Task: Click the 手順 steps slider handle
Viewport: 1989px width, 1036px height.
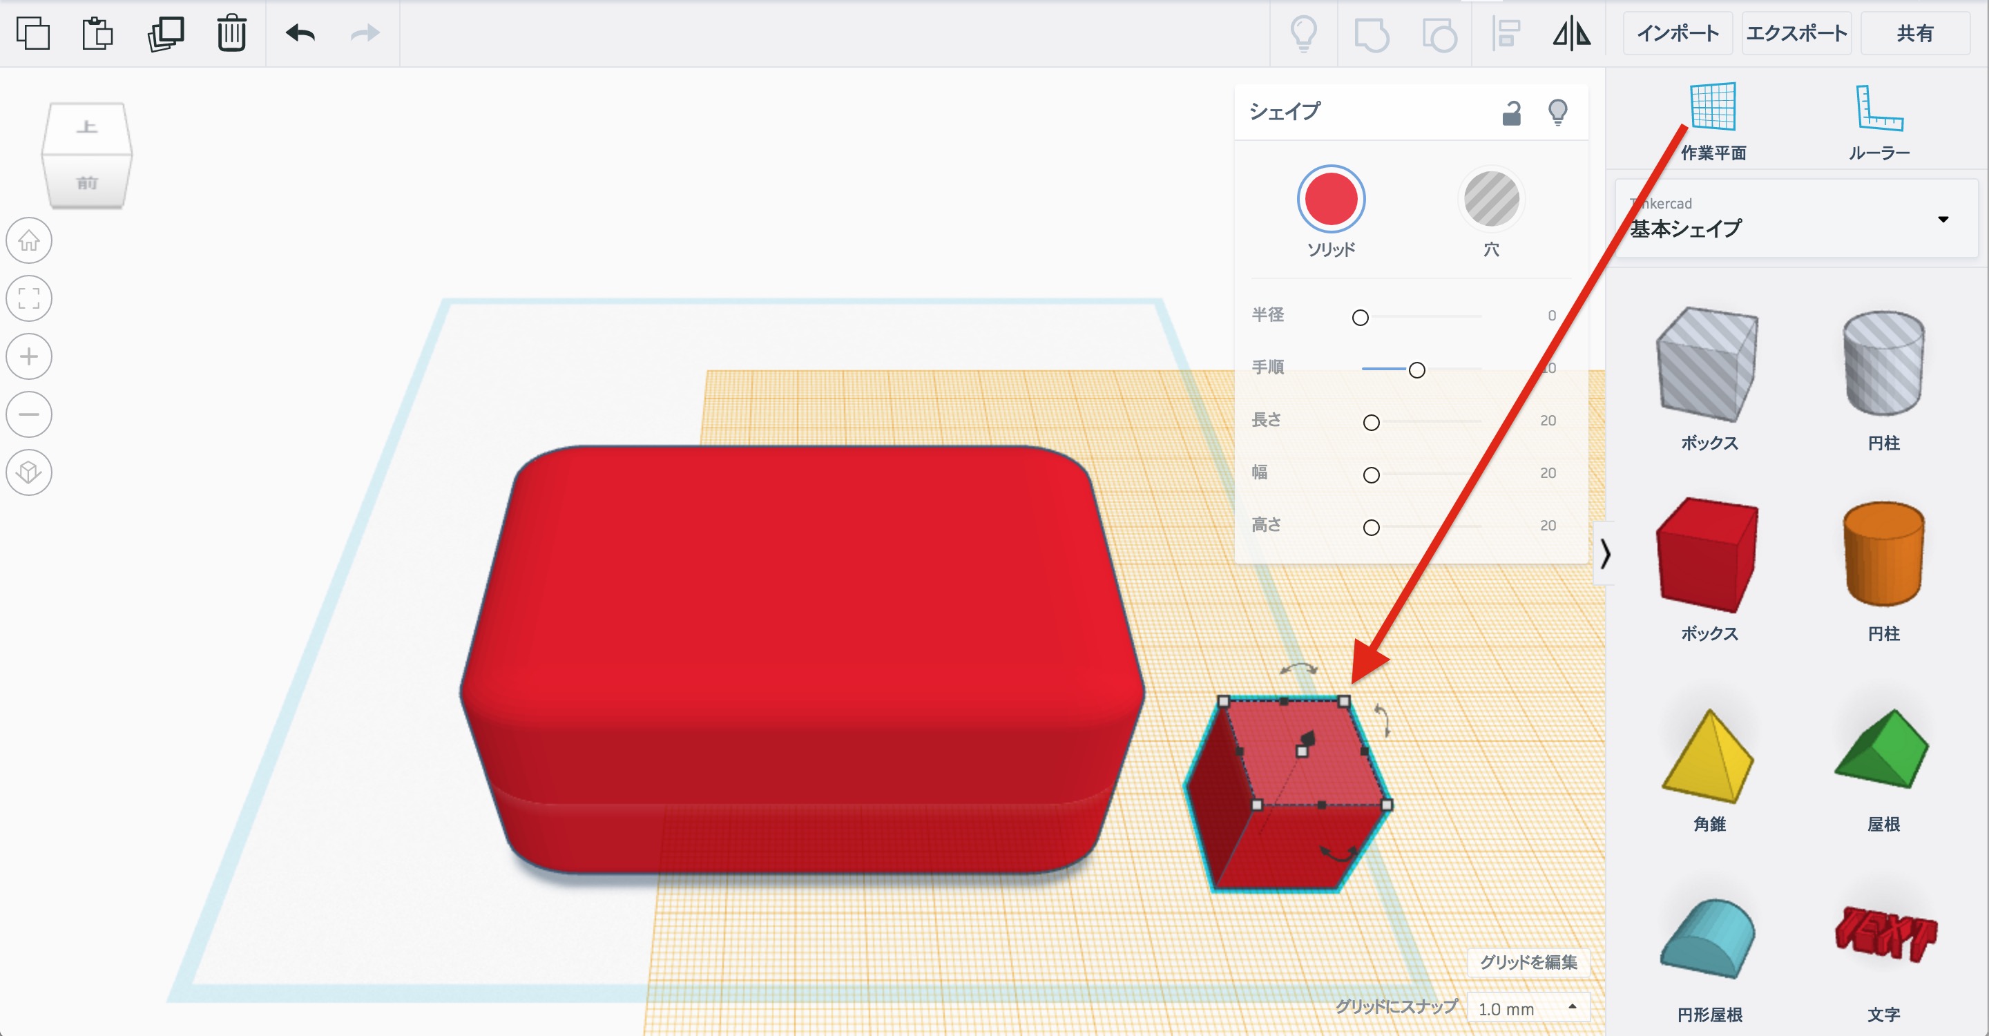Action: 1416,370
